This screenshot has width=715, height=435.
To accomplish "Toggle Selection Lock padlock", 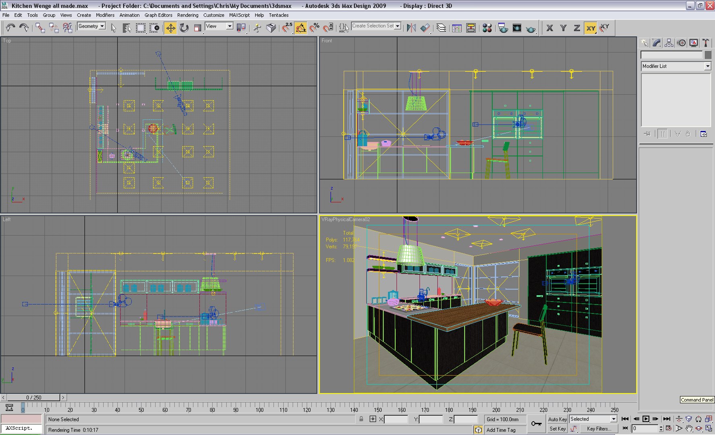I will pos(361,419).
